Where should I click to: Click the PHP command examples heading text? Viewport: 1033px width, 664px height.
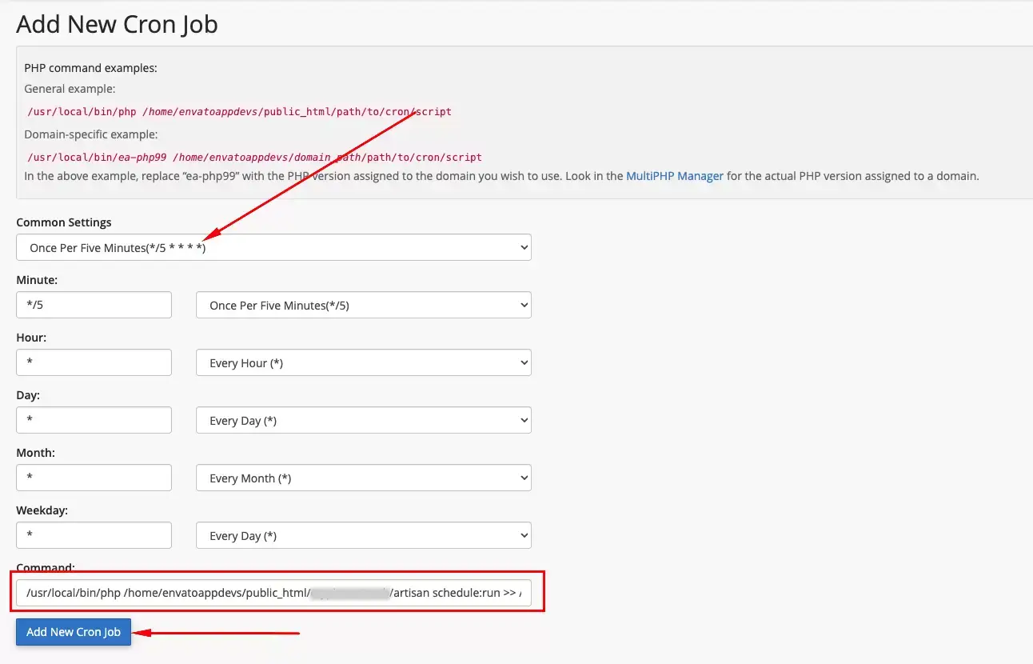(x=90, y=68)
